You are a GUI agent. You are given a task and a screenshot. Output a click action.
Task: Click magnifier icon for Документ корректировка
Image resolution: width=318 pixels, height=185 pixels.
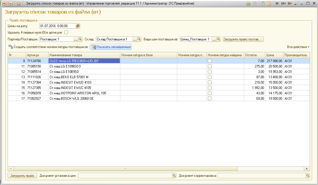308,176
